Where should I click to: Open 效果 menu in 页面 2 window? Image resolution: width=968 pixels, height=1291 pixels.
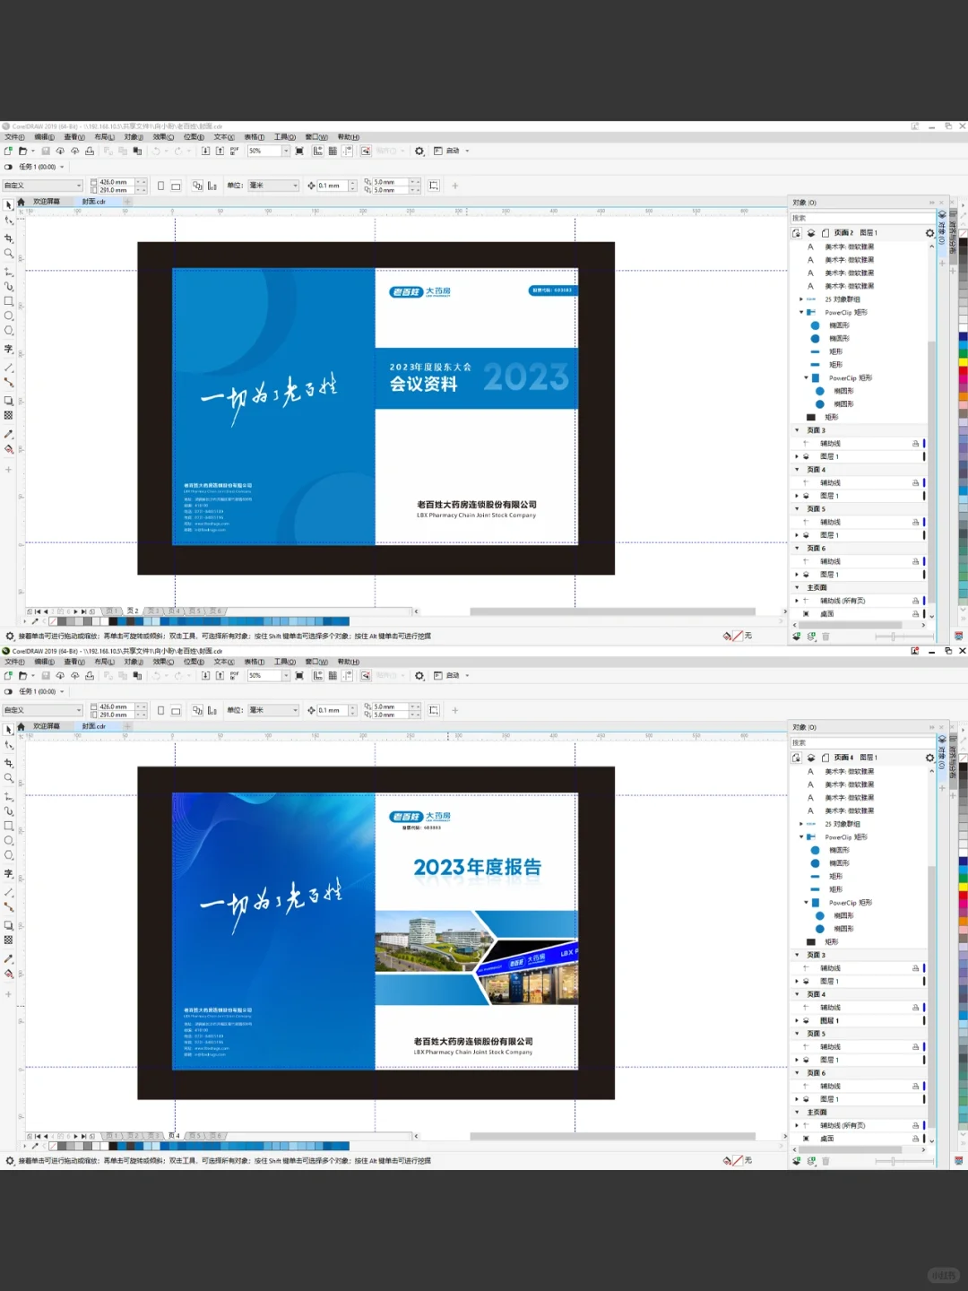(163, 137)
